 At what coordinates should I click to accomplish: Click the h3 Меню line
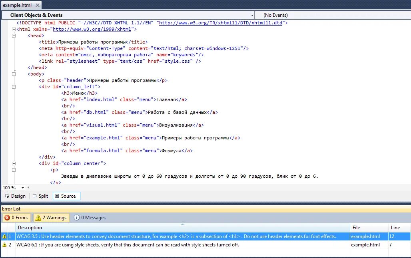coord(80,93)
